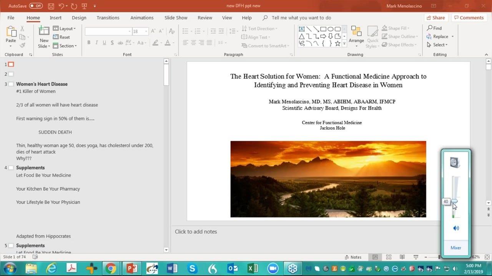Viewport: 492px width, 276px height.
Task: Switch to the Design tab
Action: (x=79, y=18)
